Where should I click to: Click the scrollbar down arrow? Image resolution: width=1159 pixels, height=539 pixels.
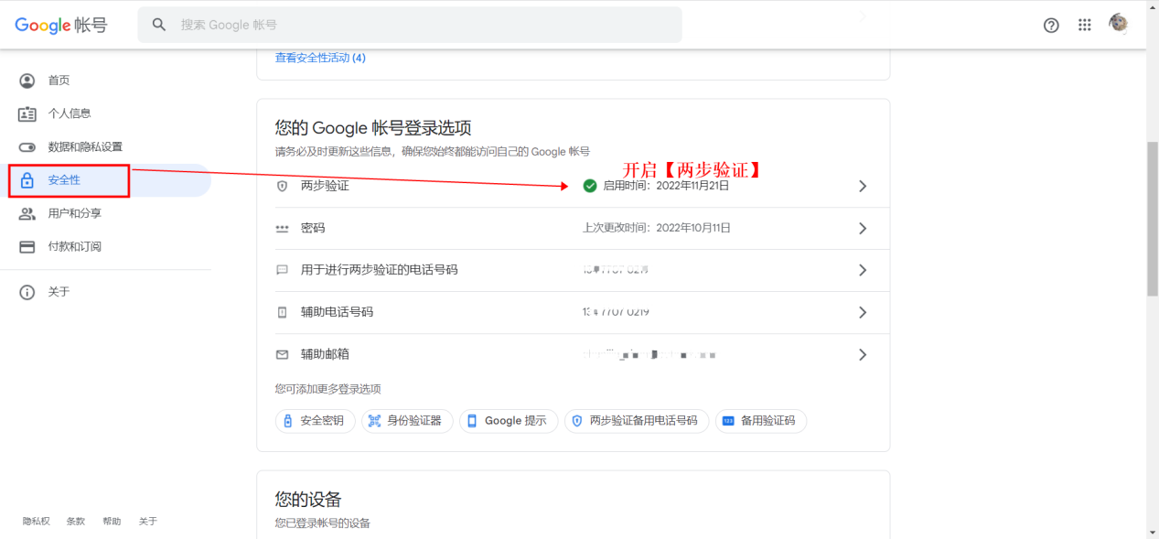[1153, 532]
